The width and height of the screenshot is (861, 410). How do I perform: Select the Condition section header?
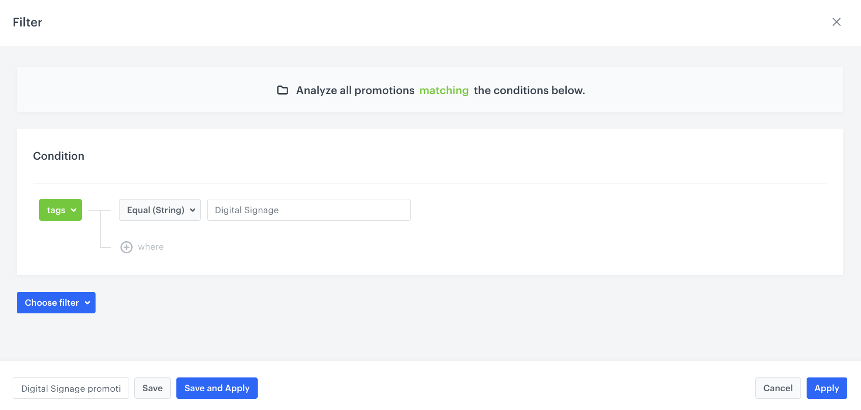pyautogui.click(x=58, y=156)
